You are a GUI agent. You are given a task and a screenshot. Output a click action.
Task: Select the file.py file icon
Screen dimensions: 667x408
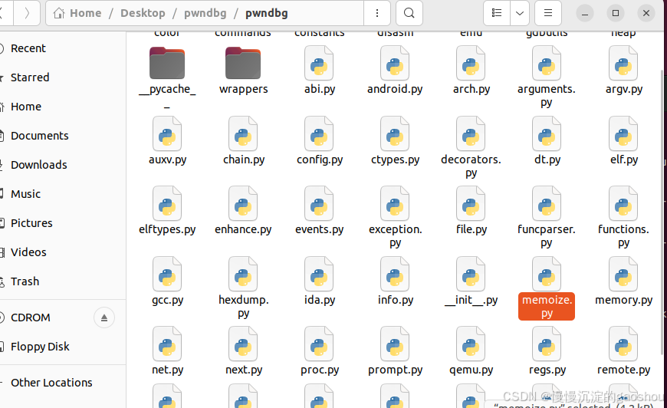click(x=471, y=204)
